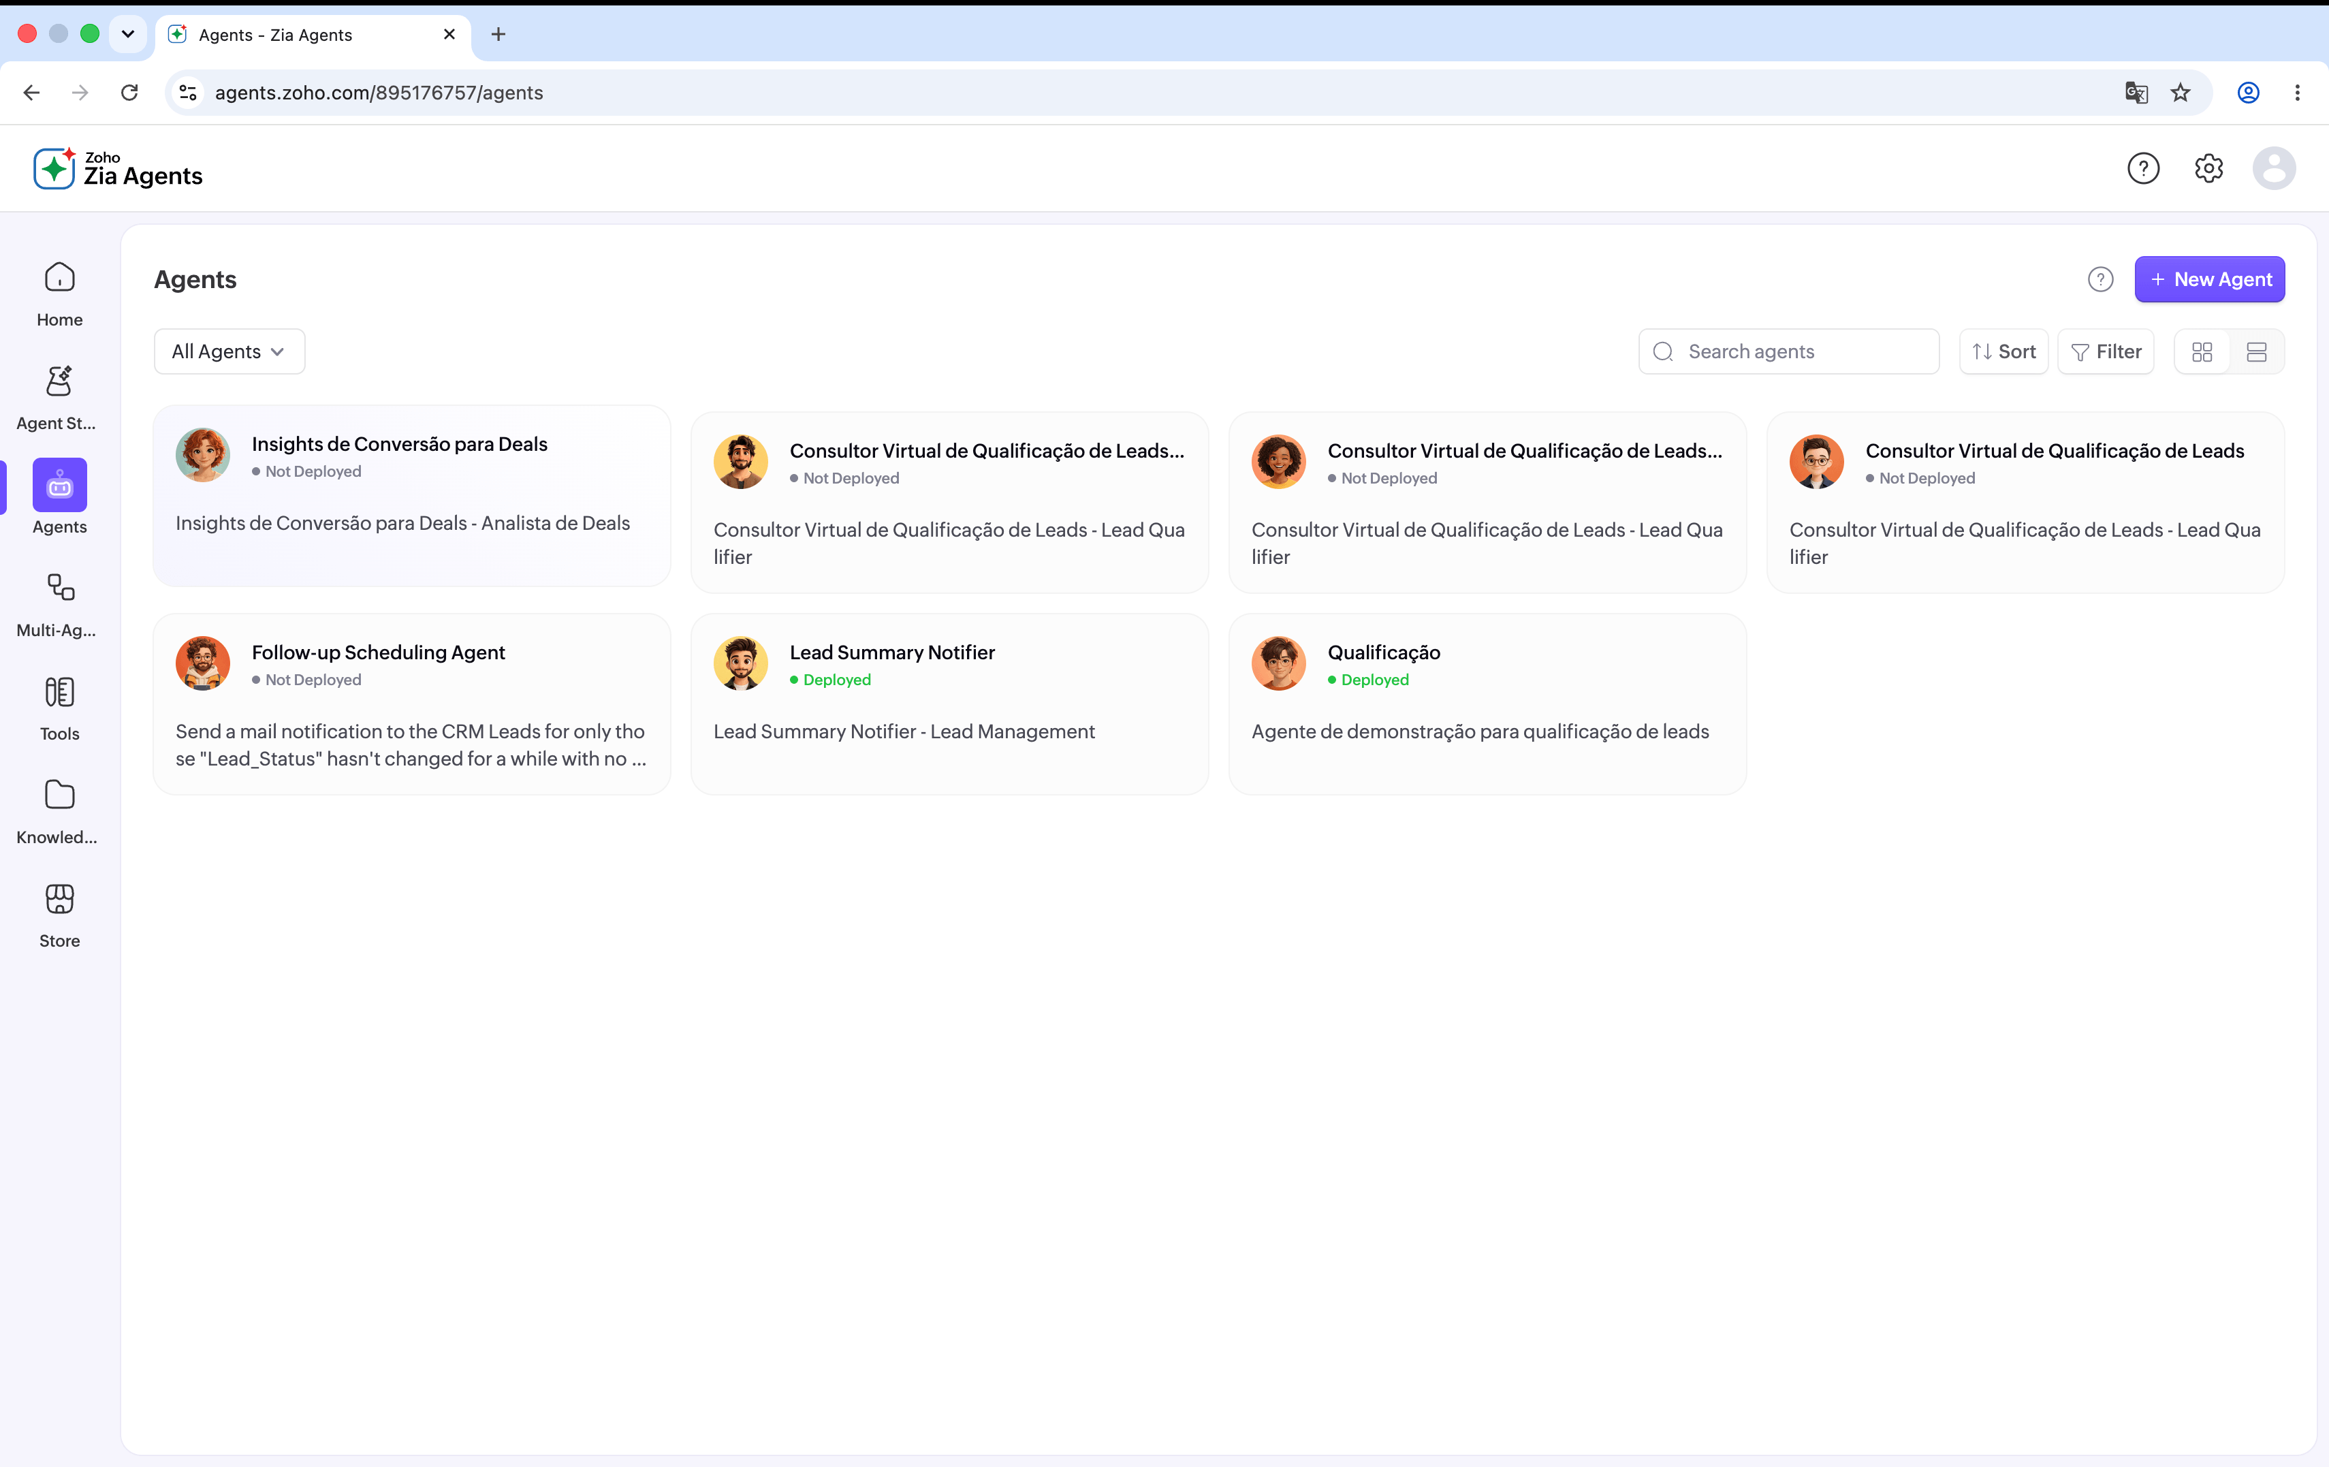Screen dimensions: 2329x1467
Task: Bookmark this page with the star
Action: tap(2180, 93)
